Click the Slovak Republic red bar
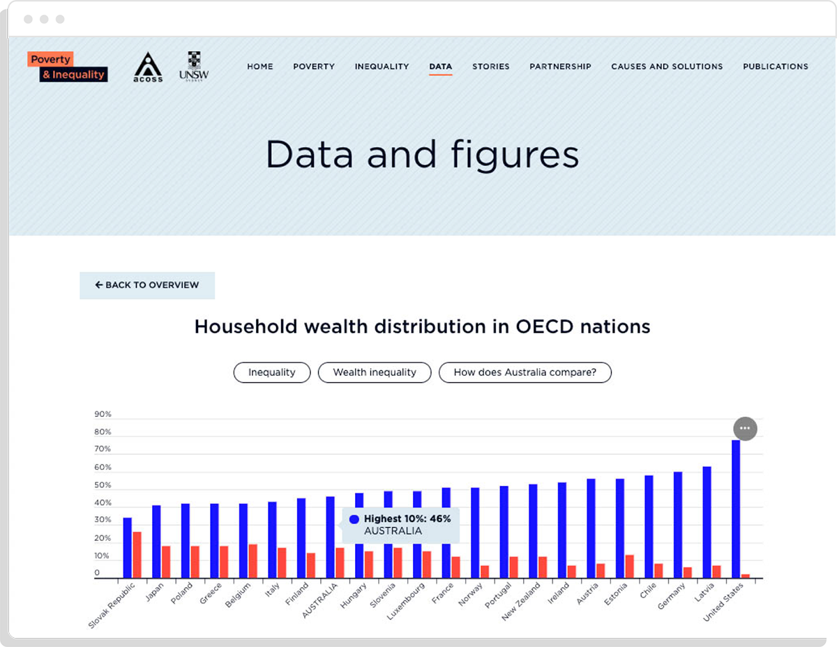Viewport: 837px width, 647px height. point(137,555)
